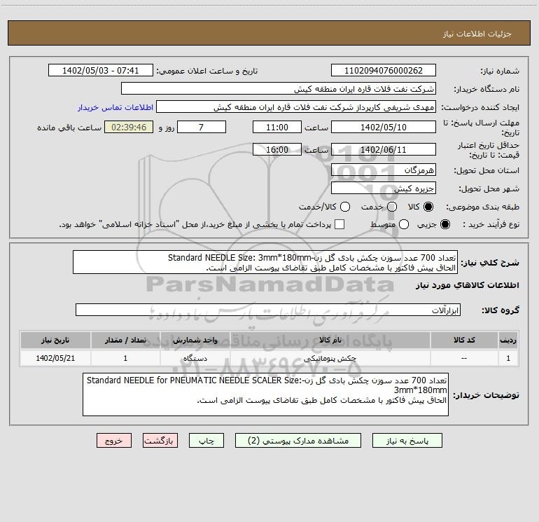Viewport: 539px width, 522px height.
Task: Select the جزیی purchase type radio
Action: tap(444, 224)
